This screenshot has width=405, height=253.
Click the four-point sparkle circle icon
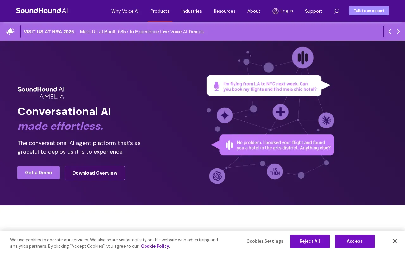(225, 115)
